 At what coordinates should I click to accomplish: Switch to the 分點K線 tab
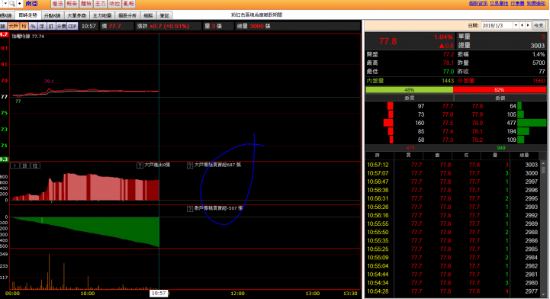click(53, 15)
